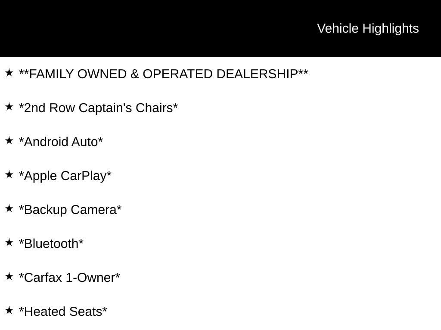Click the star next to 2nd Row Captain's Chairs
The height and width of the screenshot is (330, 441).
(x=9, y=107)
